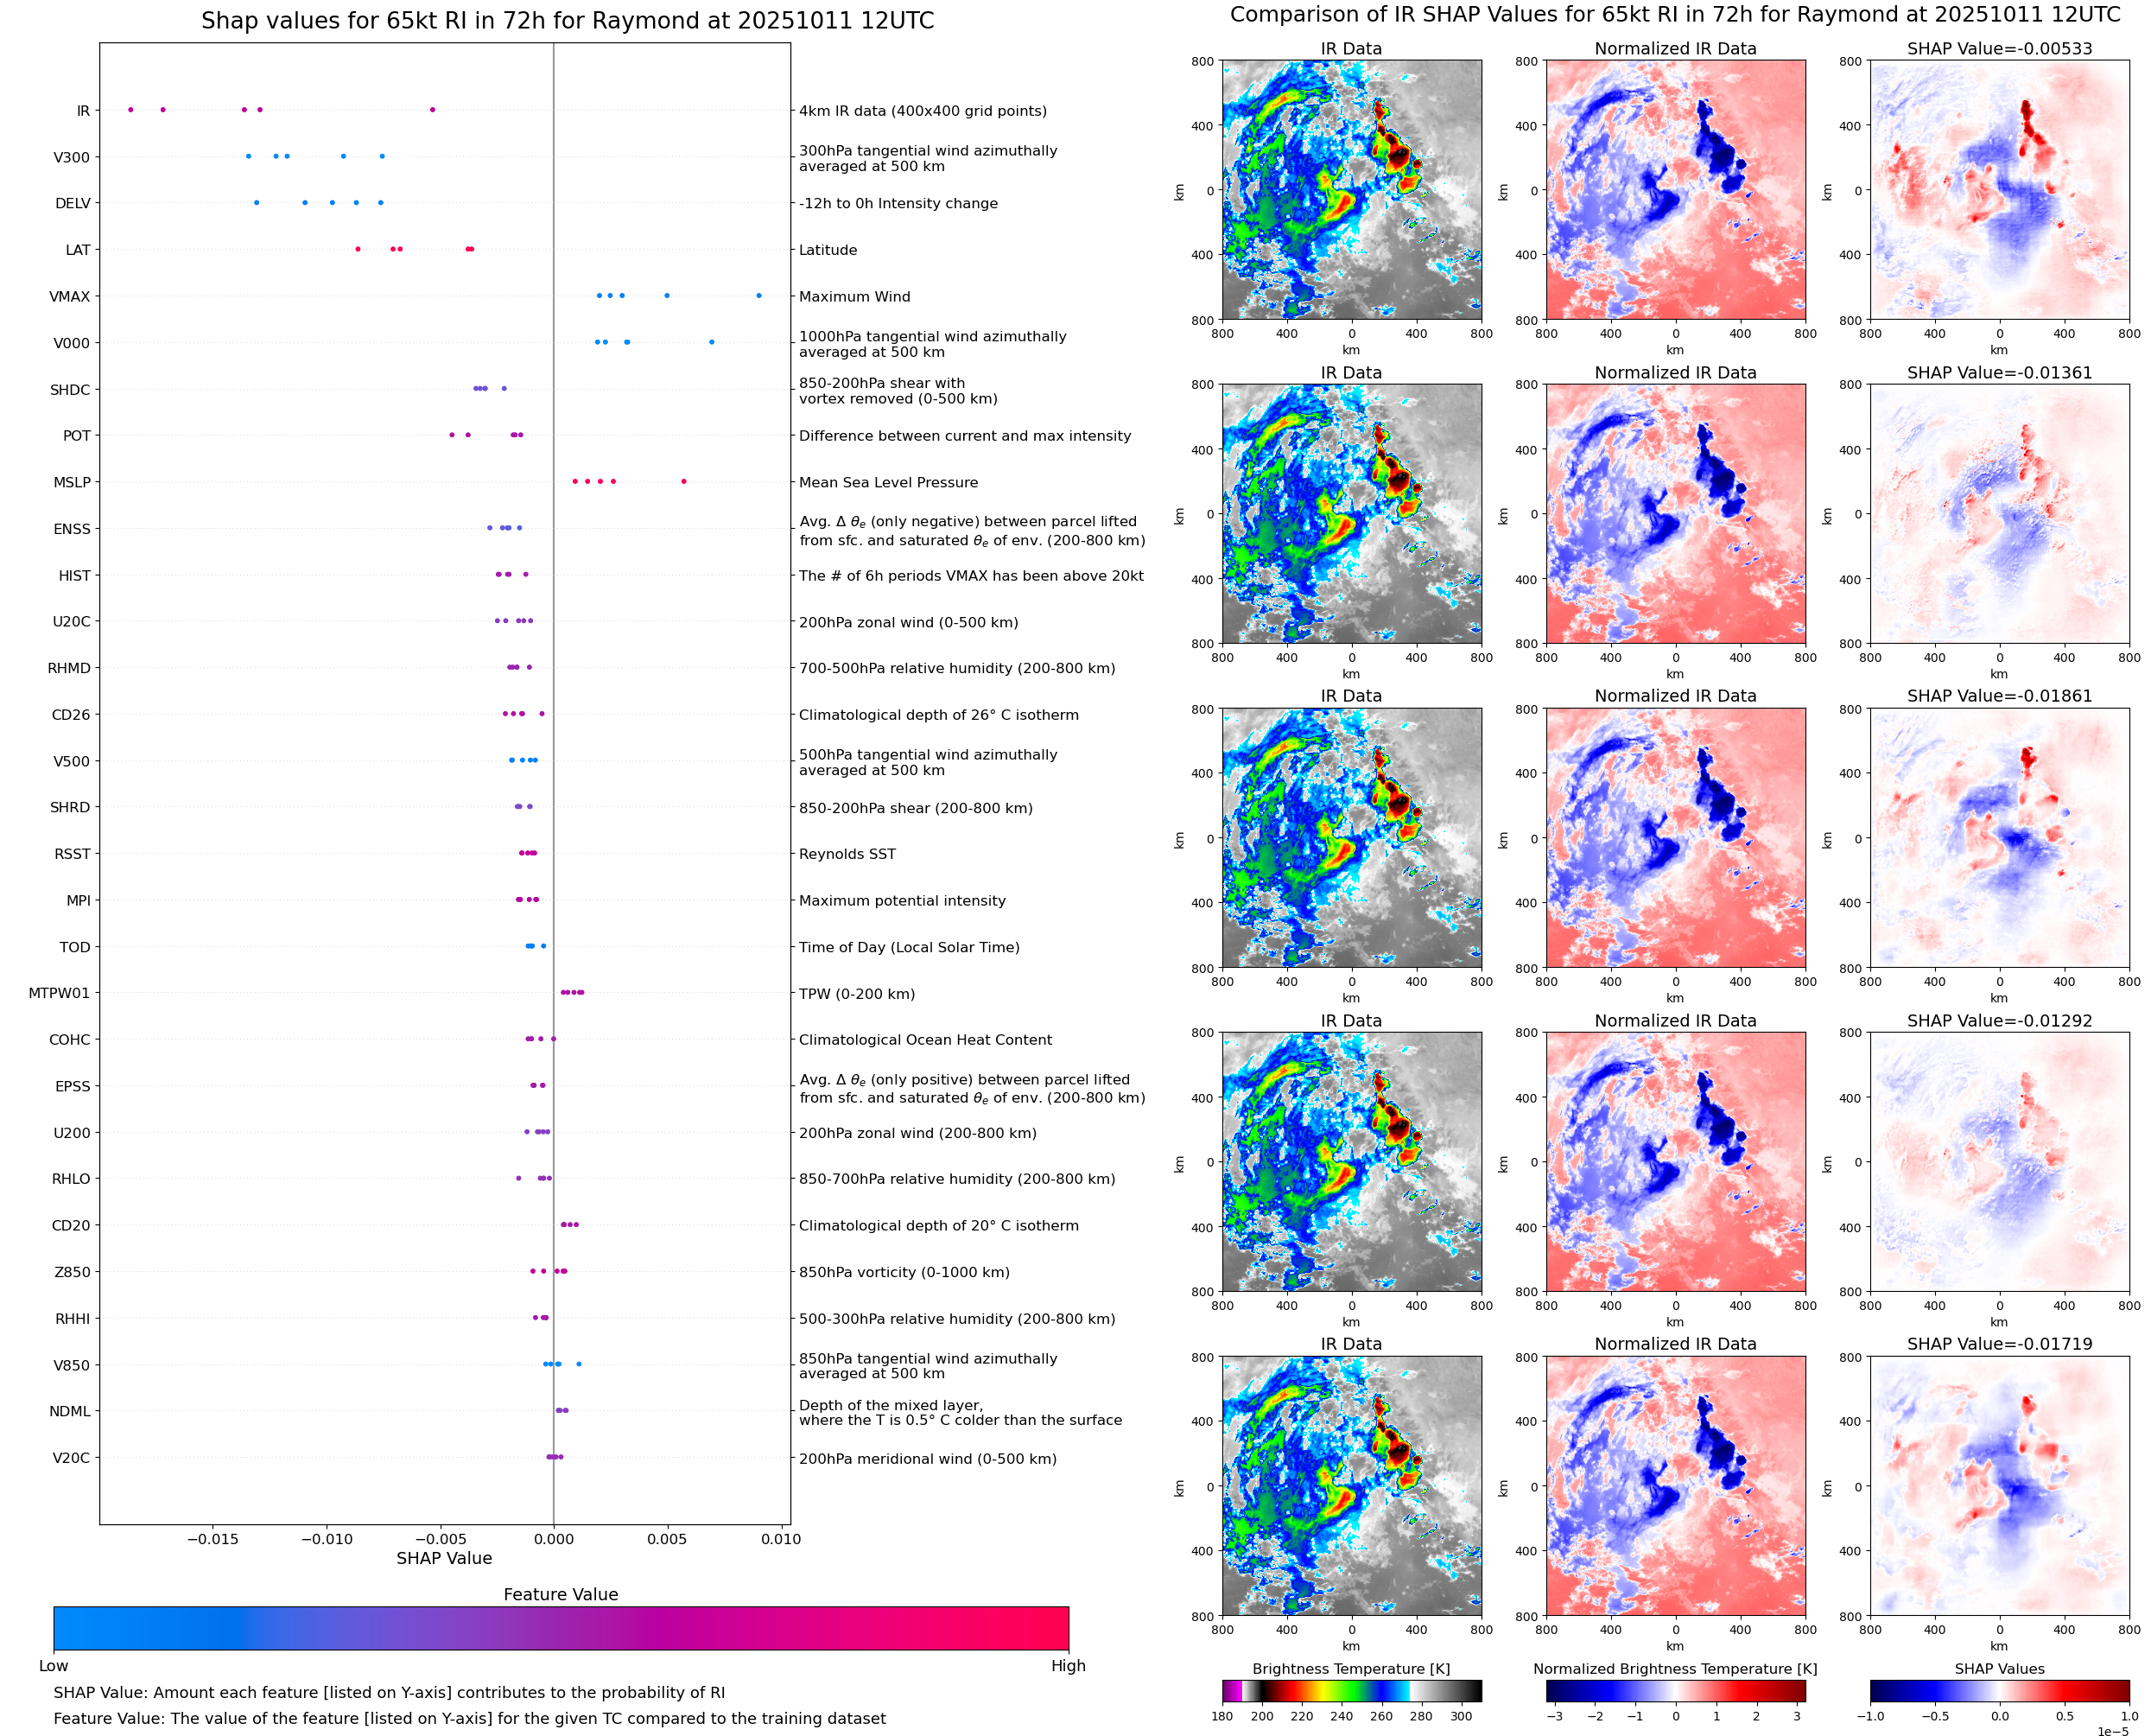This screenshot has width=2151, height=1736.
Task: Click the SHAP Value=-0.00533 map
Action: coord(1999,190)
